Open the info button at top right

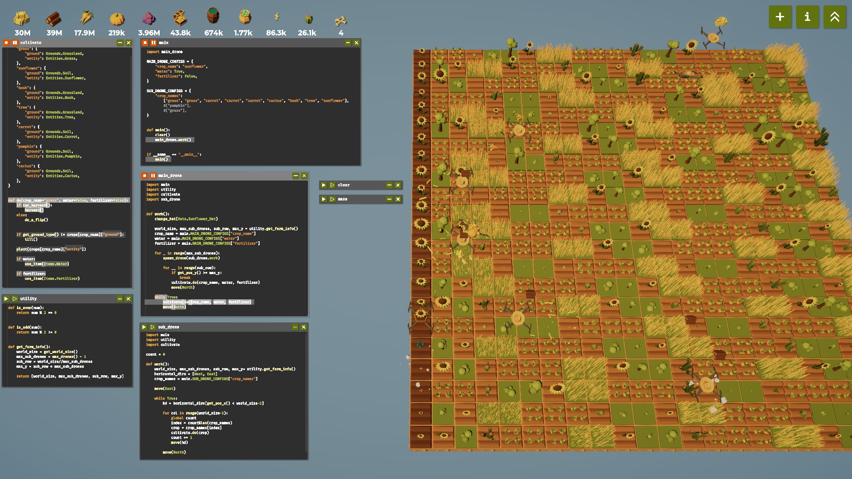[807, 17]
